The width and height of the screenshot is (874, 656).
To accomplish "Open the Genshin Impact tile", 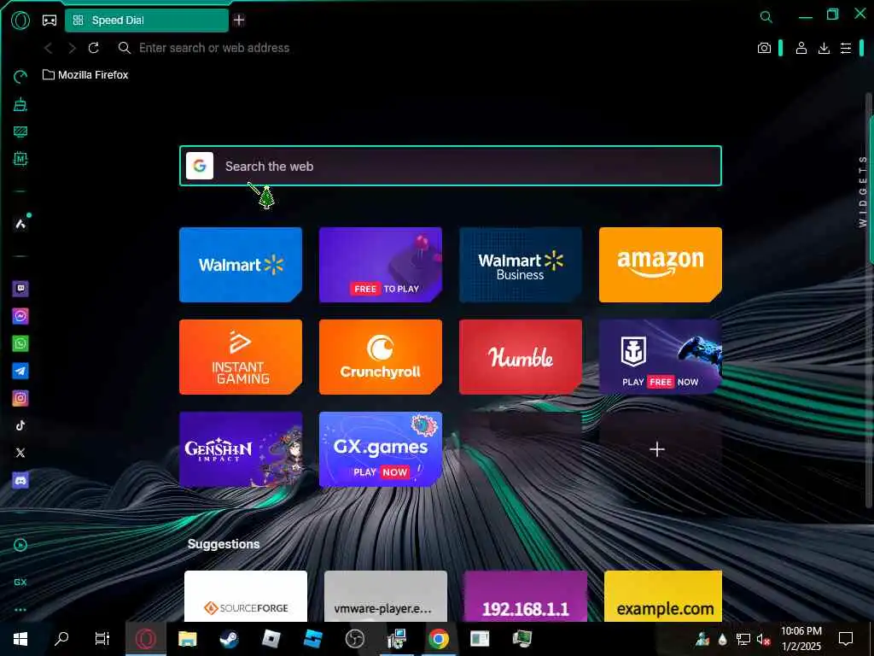I will coord(241,449).
